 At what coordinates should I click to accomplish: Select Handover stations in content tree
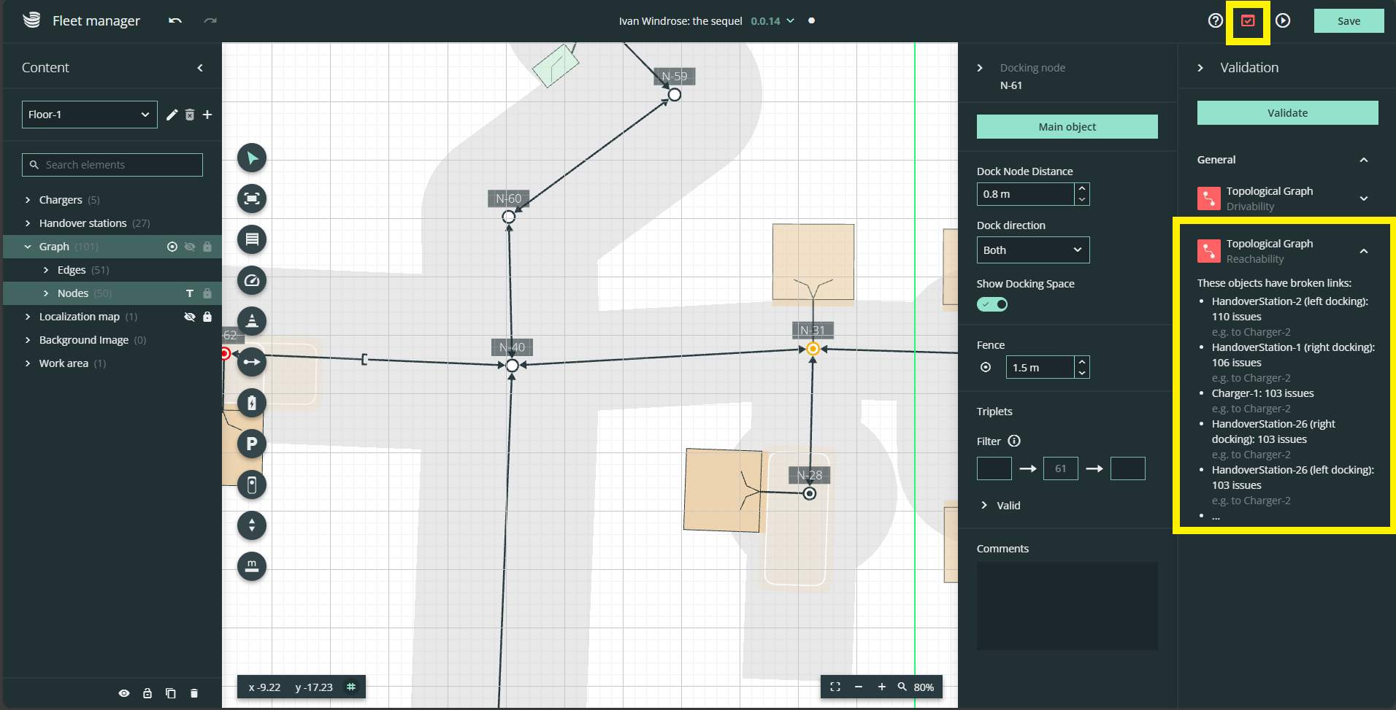(83, 223)
